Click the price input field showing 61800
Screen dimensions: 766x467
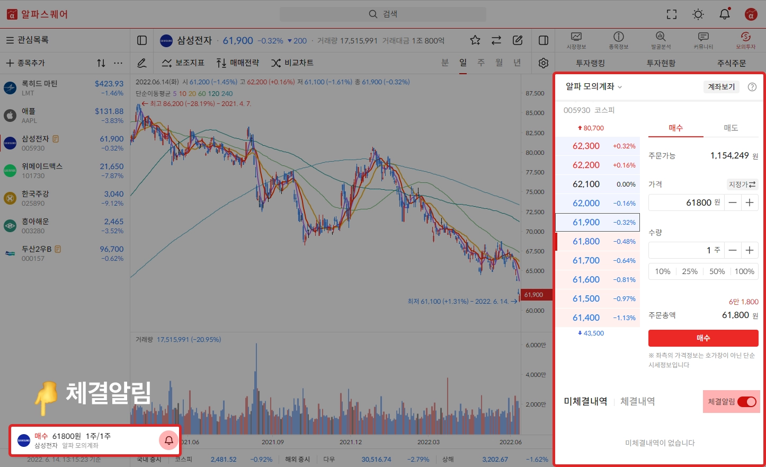tap(687, 202)
